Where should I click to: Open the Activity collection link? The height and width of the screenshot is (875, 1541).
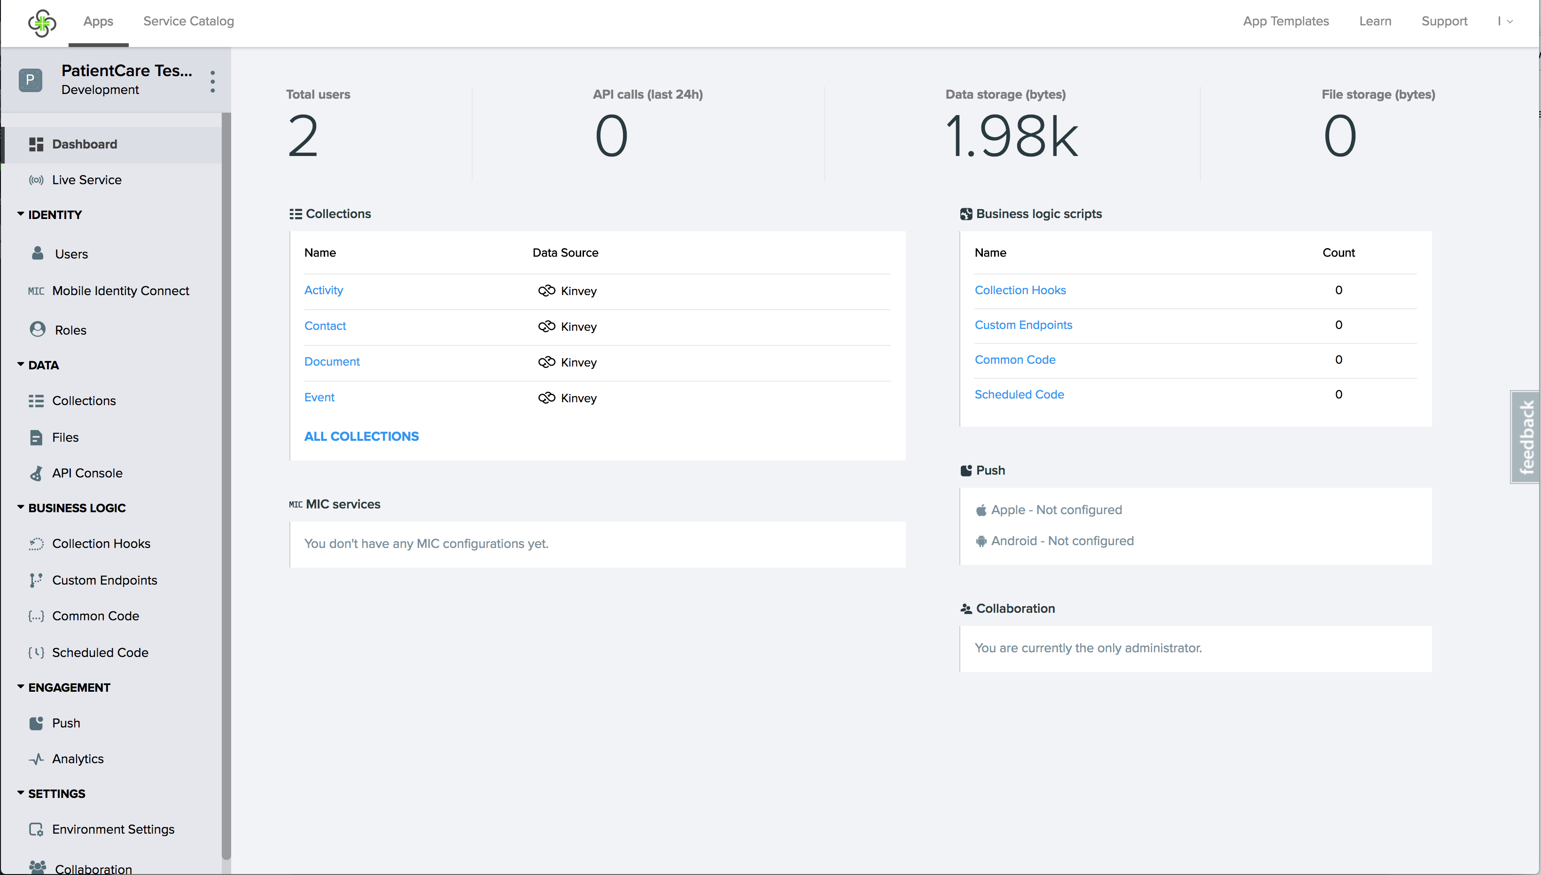323,290
